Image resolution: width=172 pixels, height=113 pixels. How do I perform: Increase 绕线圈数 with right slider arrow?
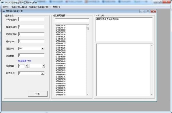pyautogui.click(x=44, y=66)
